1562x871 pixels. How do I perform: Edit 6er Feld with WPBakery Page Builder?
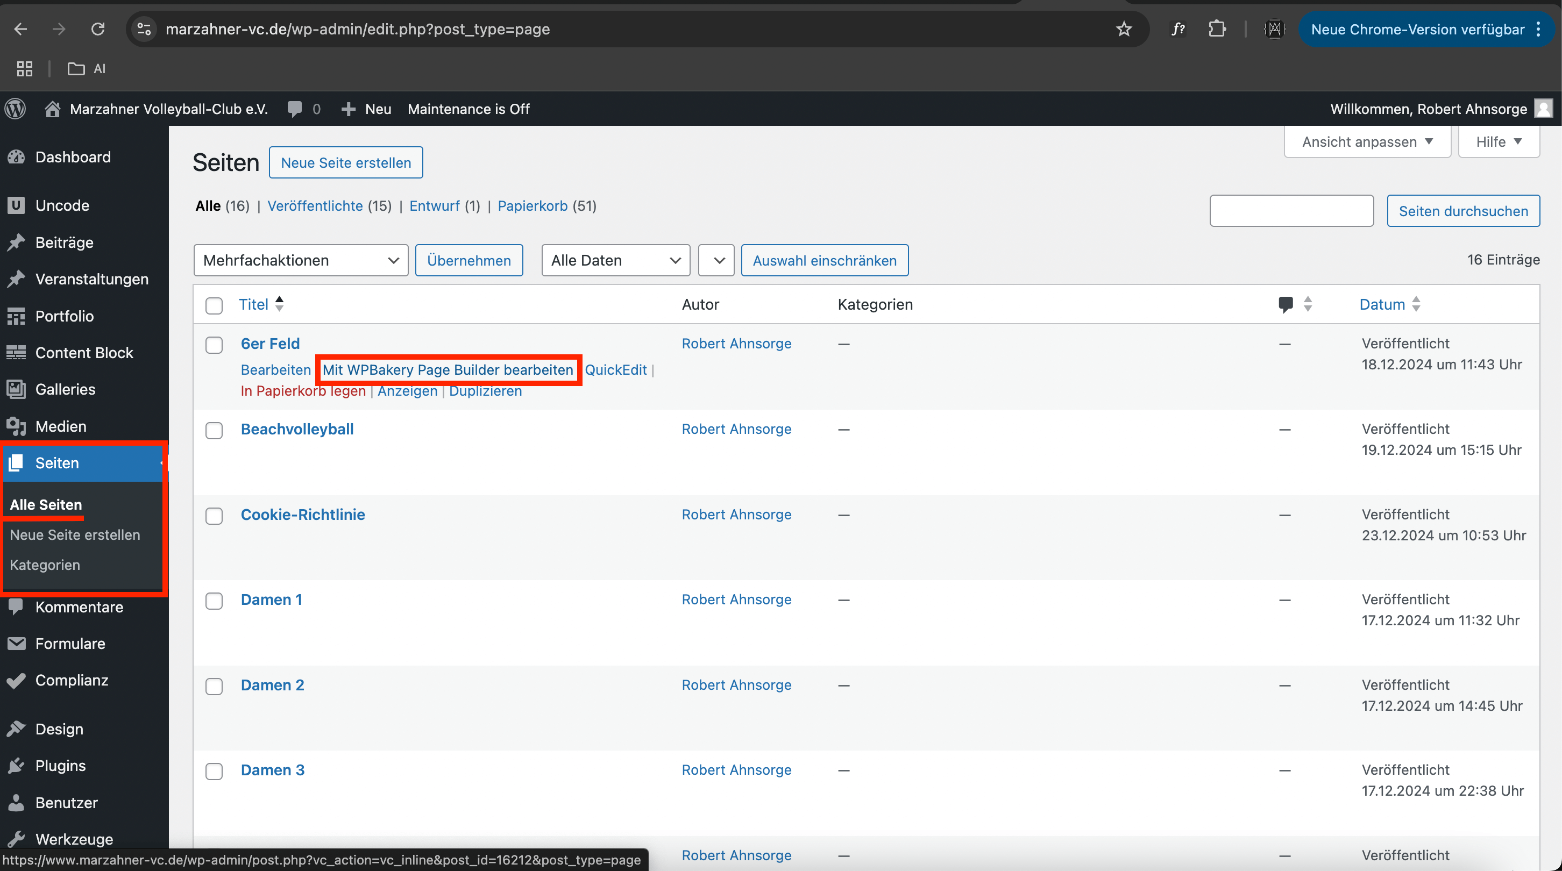click(x=448, y=370)
